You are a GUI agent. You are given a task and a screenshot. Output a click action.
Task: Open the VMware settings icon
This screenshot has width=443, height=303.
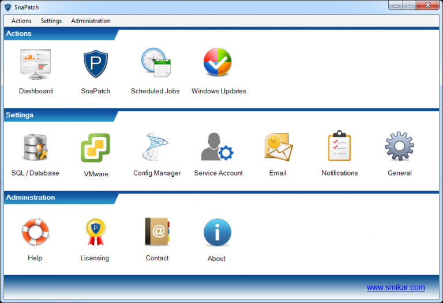coord(96,147)
